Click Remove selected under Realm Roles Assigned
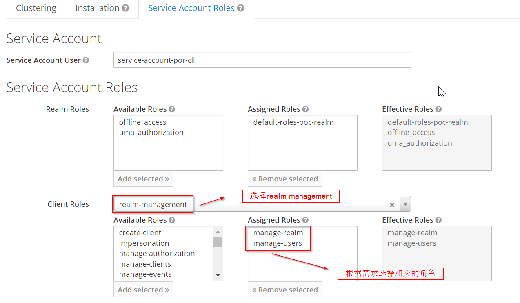 (x=285, y=179)
